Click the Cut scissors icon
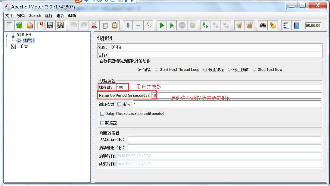330x186 pixels. (x=94, y=26)
